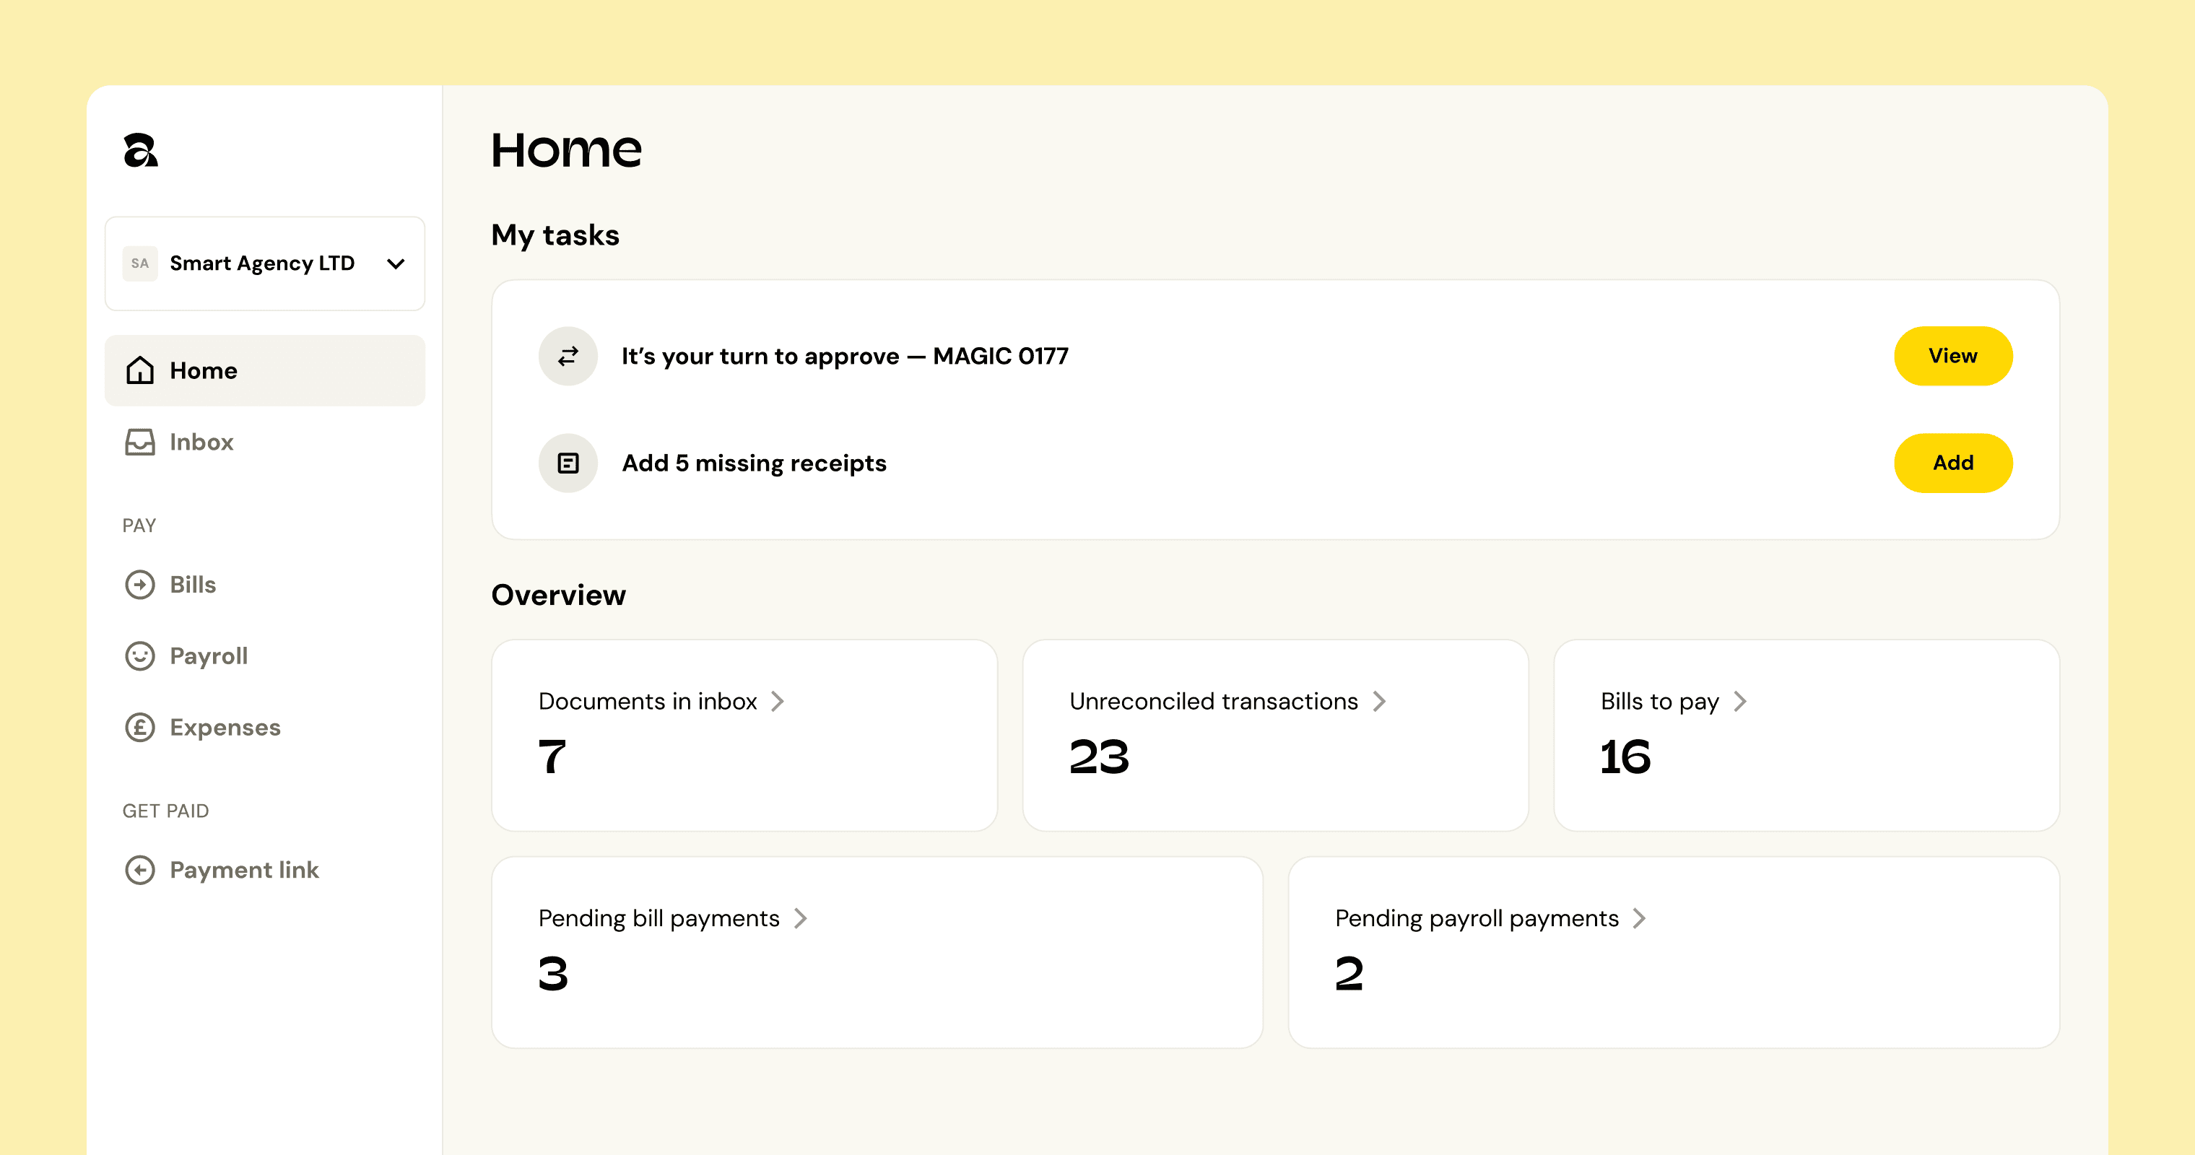This screenshot has height=1155, width=2195.
Task: Click the SA company avatar badge
Action: coord(140,263)
